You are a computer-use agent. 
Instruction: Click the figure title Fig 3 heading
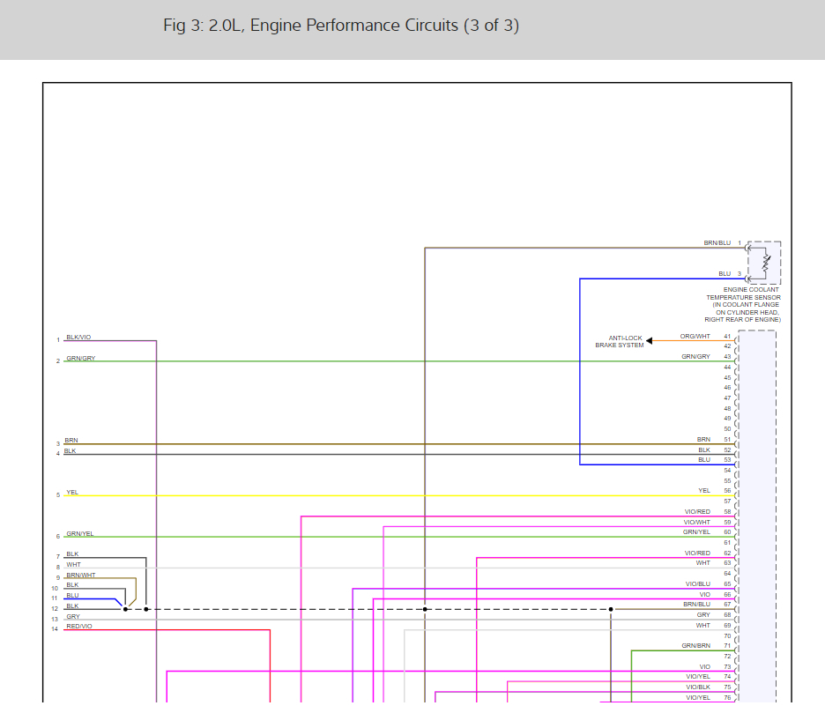[x=341, y=26]
